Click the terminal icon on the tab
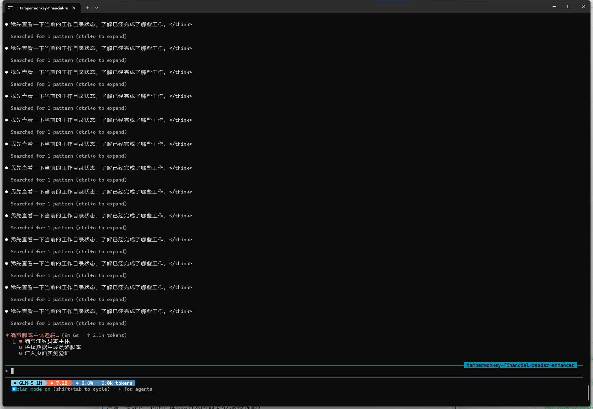This screenshot has height=409, width=593. coord(10,8)
